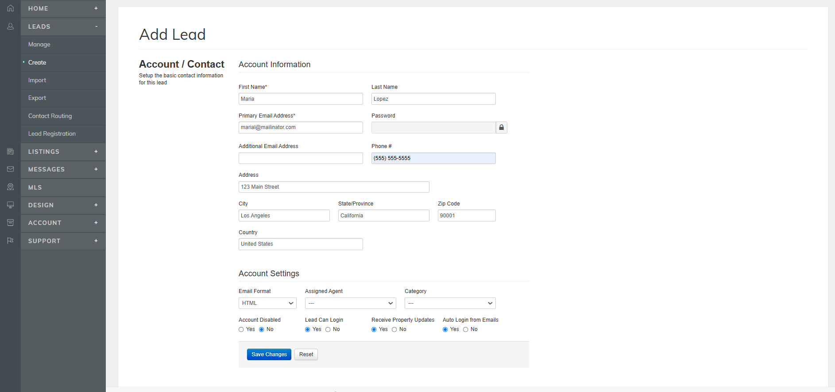Click the Home icon in sidebar

[x=10, y=8]
